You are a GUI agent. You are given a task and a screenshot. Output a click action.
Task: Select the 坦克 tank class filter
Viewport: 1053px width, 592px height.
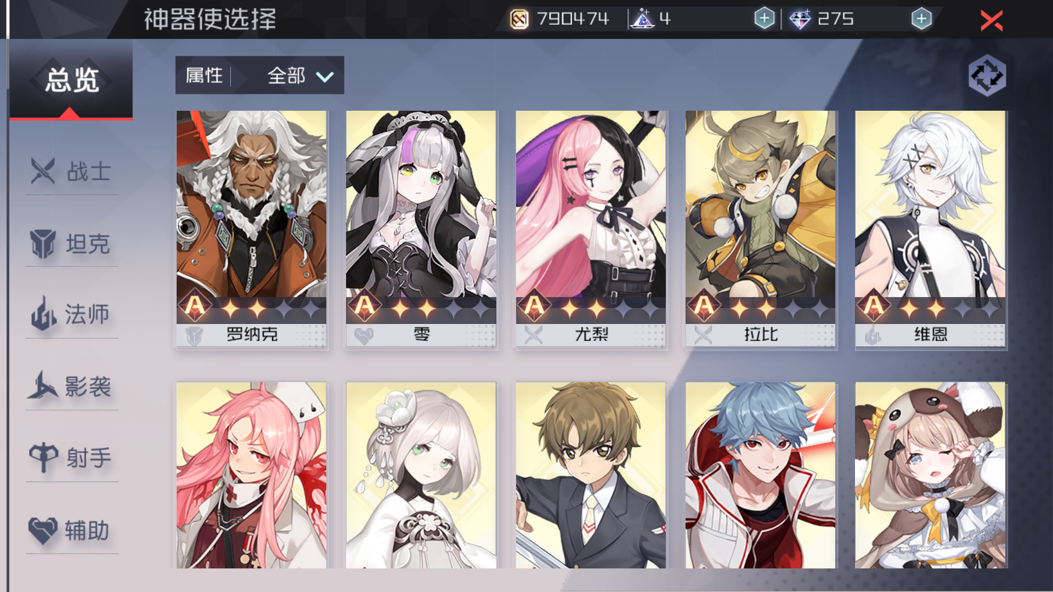pos(72,243)
